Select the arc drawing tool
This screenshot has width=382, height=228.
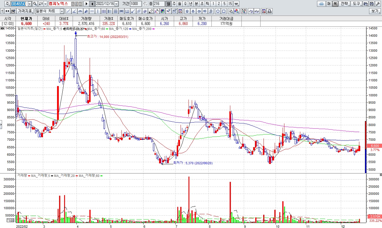(x=80, y=11)
